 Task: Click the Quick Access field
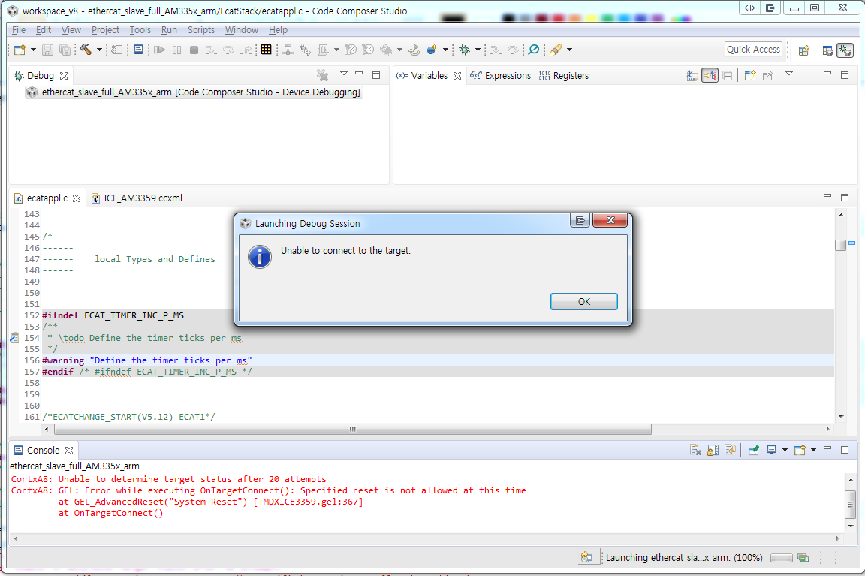click(x=753, y=49)
